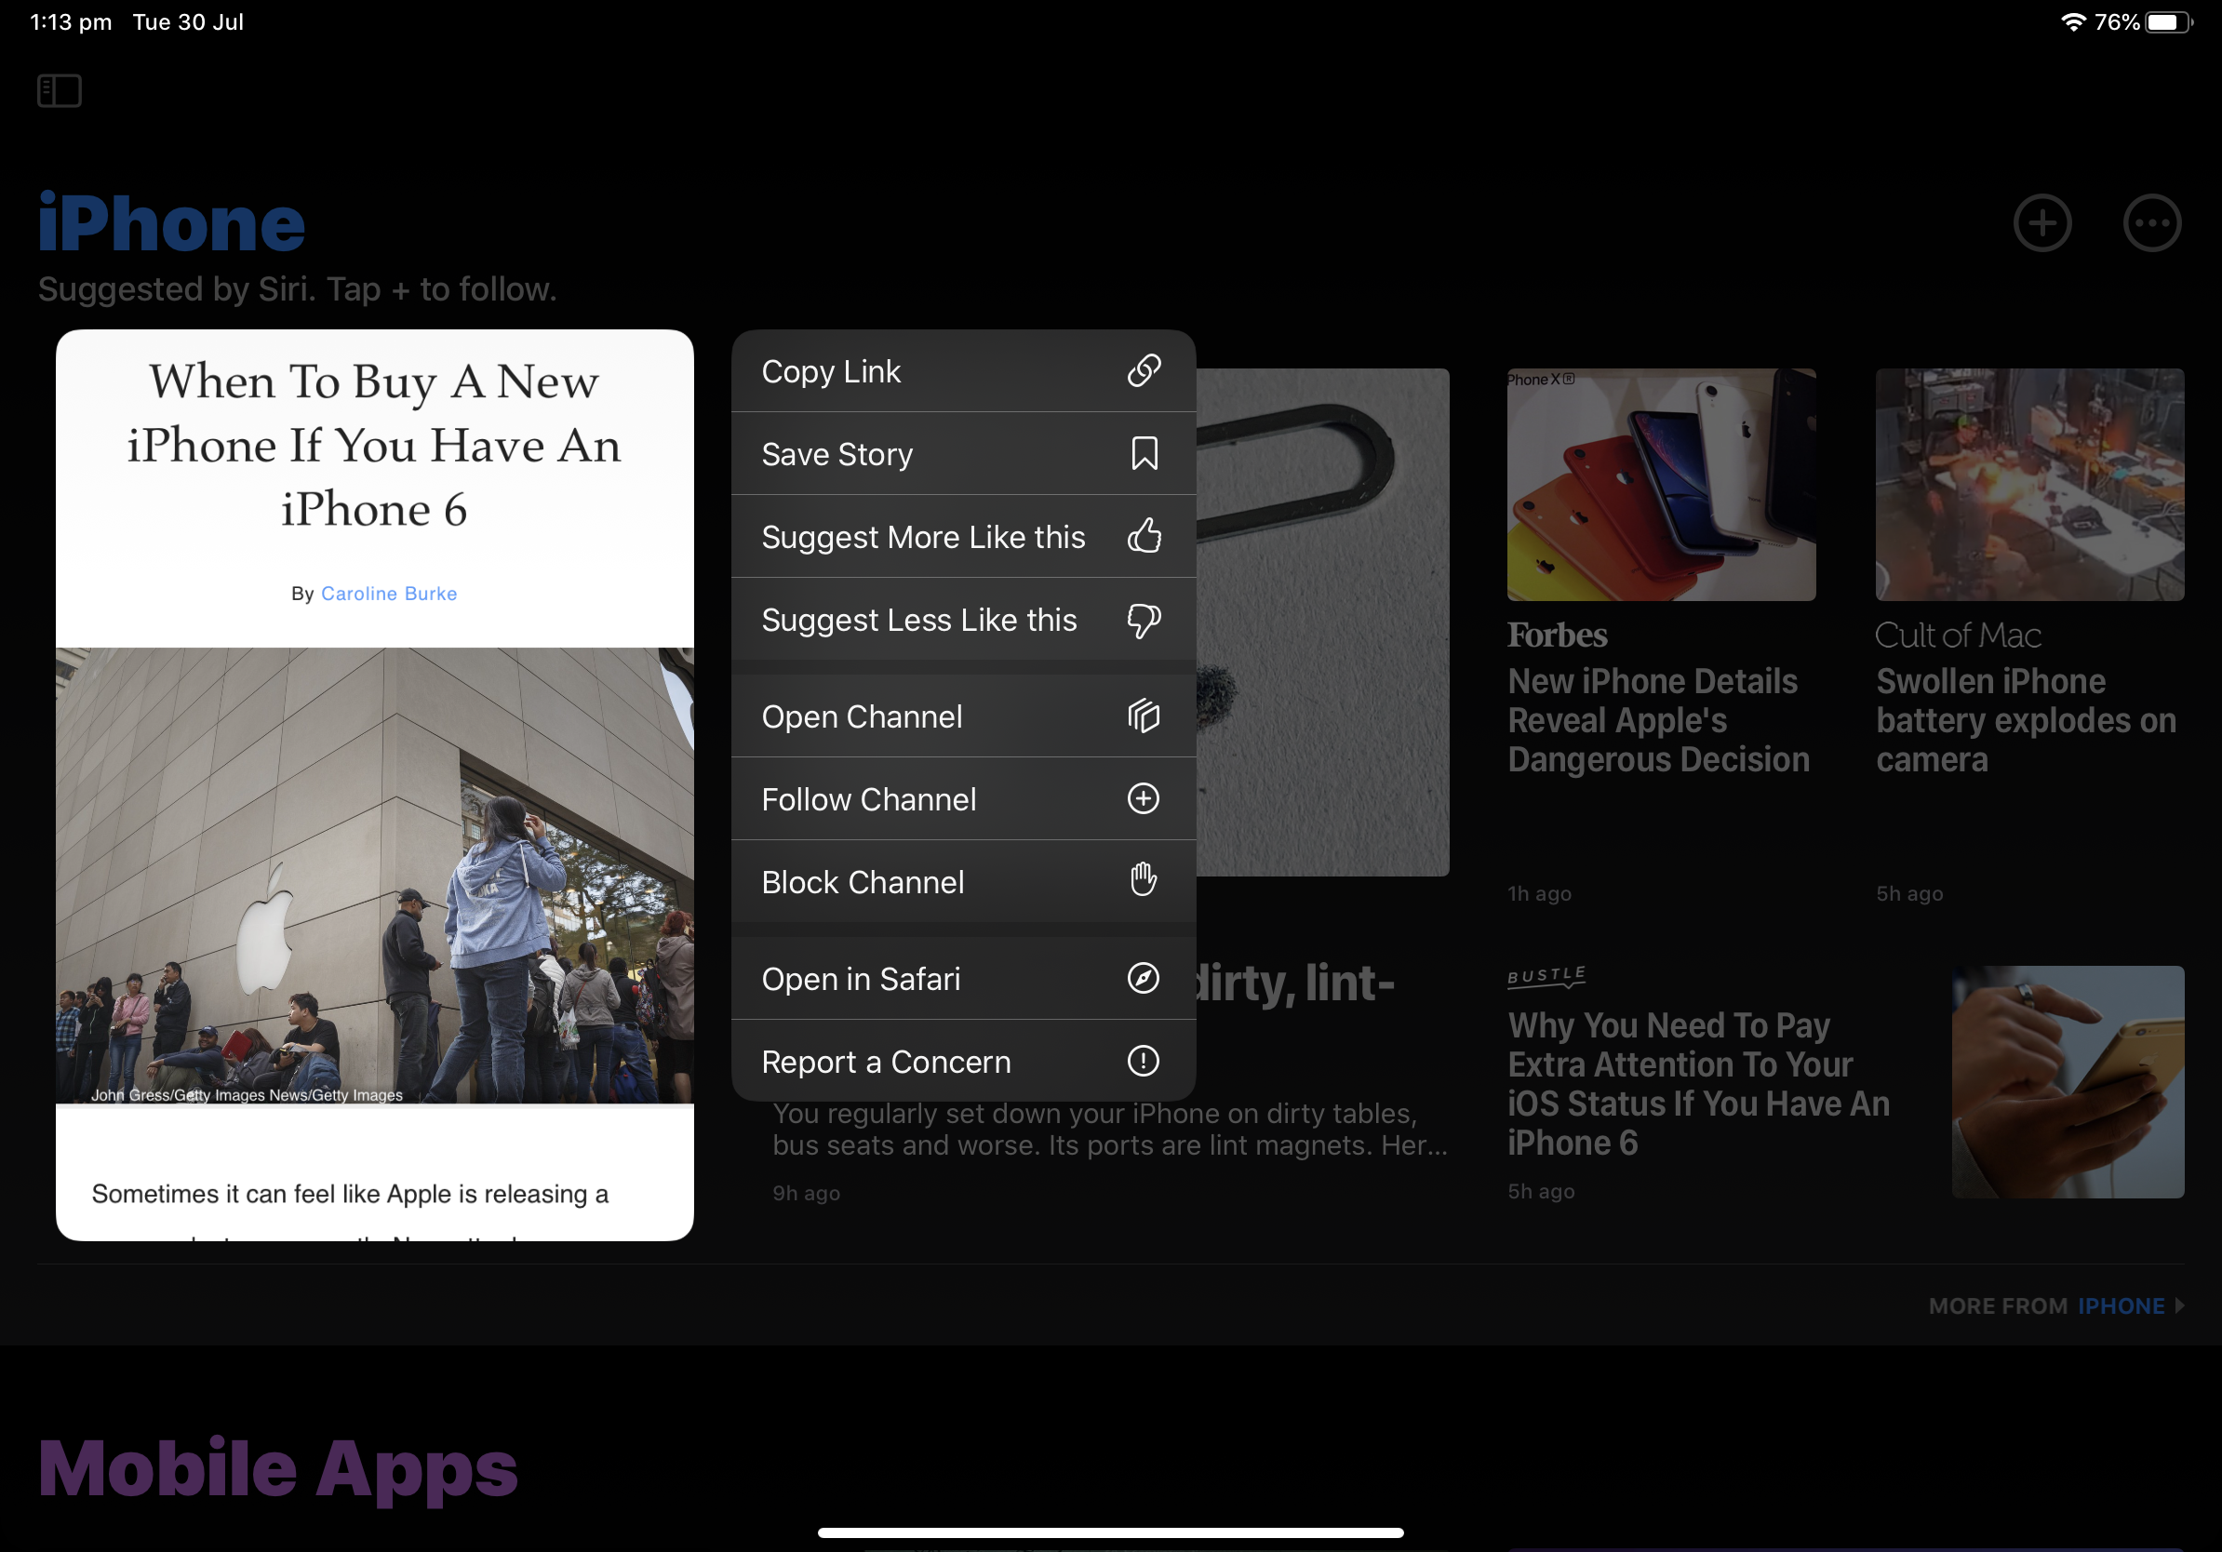This screenshot has width=2222, height=1552.
Task: Tap the battery status icon
Action: click(x=2169, y=22)
